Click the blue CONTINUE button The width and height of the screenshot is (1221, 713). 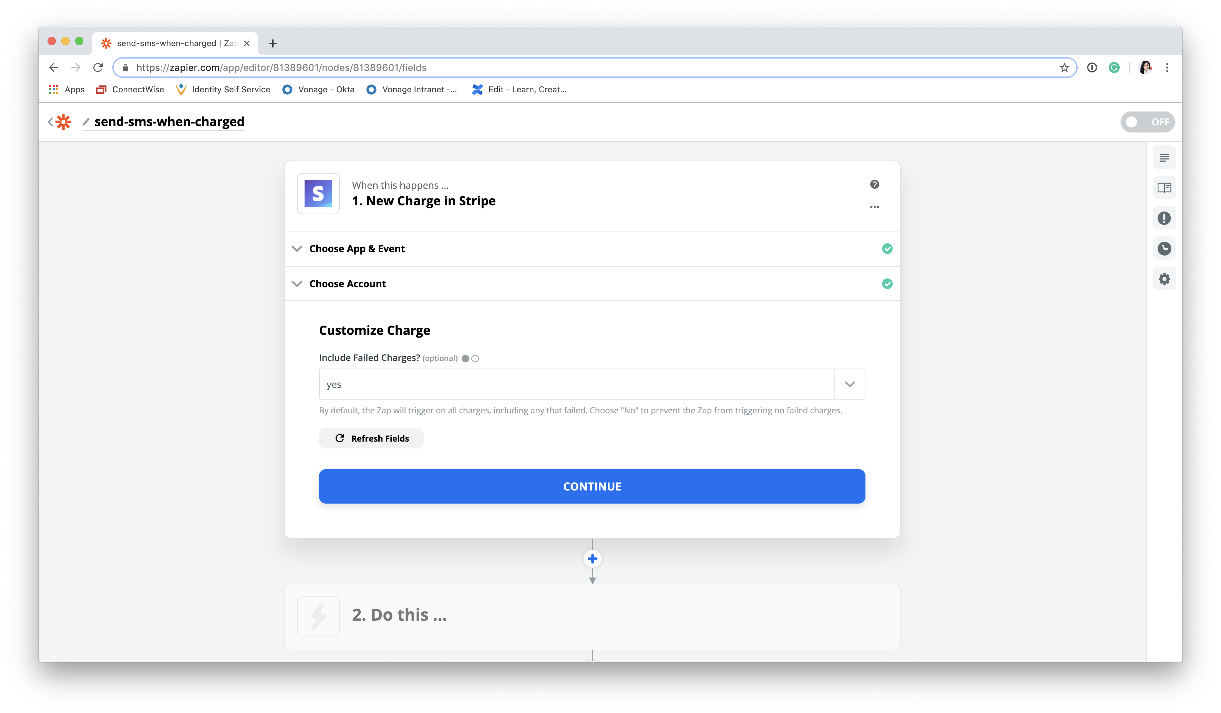(x=592, y=486)
